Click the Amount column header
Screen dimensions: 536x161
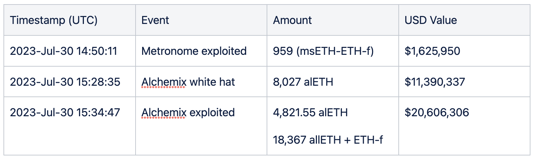292,20
